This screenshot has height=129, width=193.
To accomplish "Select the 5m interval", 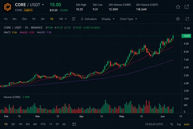I will pos(14,19).
